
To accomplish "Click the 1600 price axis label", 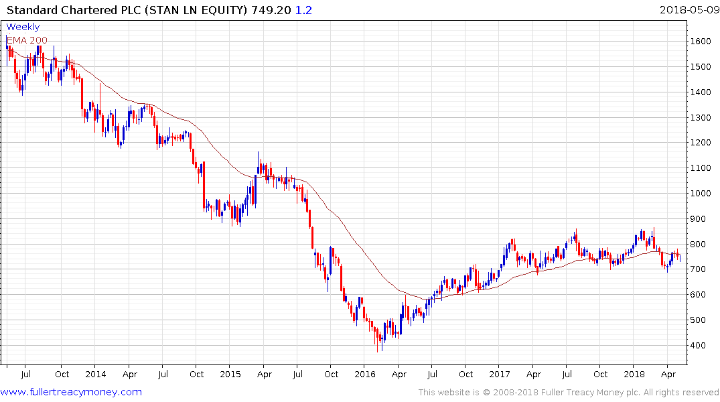I will (701, 42).
